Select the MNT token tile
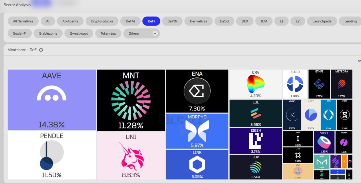The width and height of the screenshot is (361, 184). click(131, 100)
